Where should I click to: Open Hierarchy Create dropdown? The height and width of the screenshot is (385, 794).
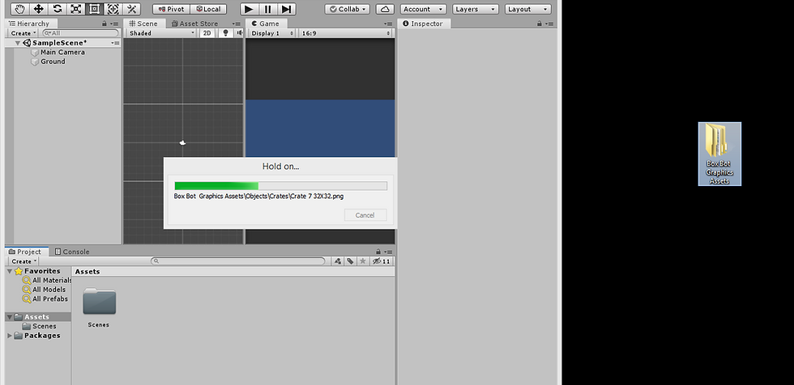(23, 33)
